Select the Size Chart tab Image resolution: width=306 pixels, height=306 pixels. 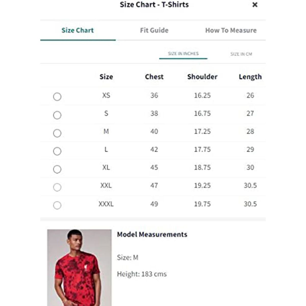click(78, 30)
